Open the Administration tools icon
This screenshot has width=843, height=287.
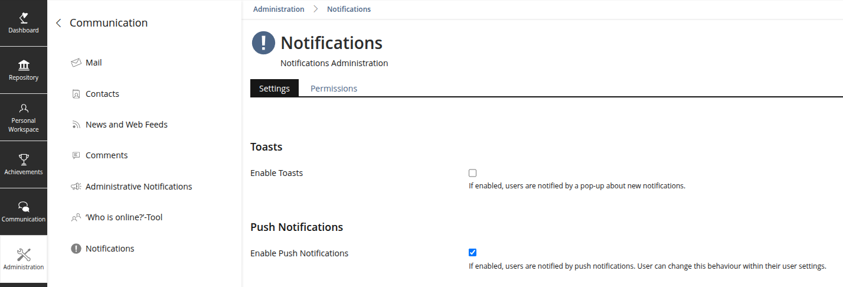(24, 255)
